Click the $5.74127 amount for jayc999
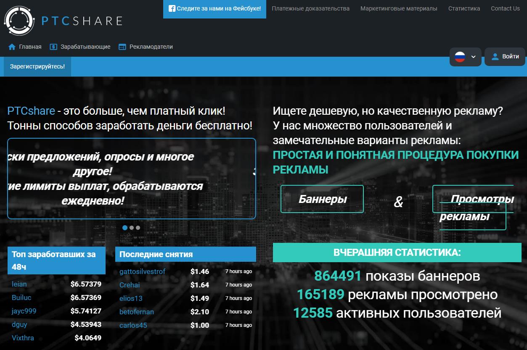Screen dimensions: 527x350 click(x=86, y=311)
